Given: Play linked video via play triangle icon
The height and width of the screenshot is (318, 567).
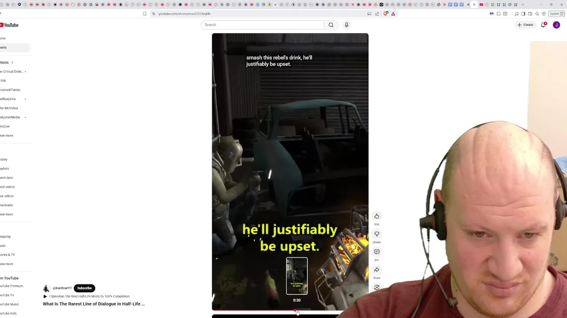Looking at the screenshot, I should [x=45, y=296].
